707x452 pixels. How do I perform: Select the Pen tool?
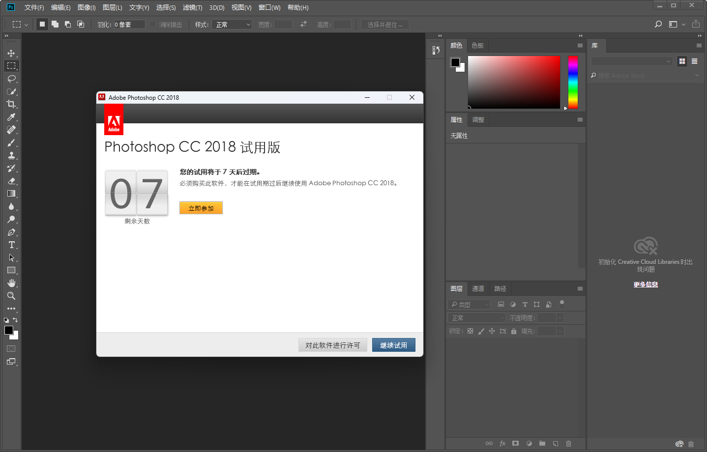pyautogui.click(x=11, y=232)
